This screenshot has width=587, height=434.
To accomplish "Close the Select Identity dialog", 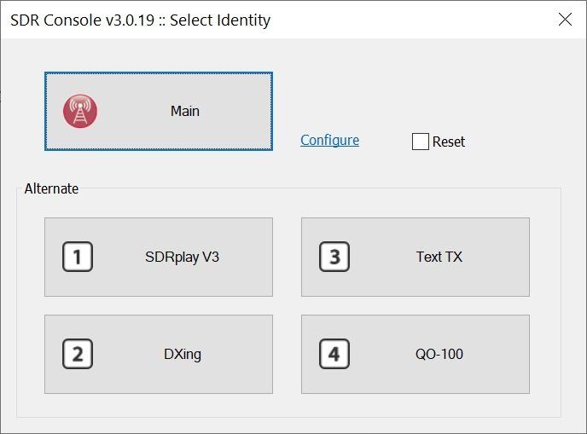I will click(x=565, y=20).
